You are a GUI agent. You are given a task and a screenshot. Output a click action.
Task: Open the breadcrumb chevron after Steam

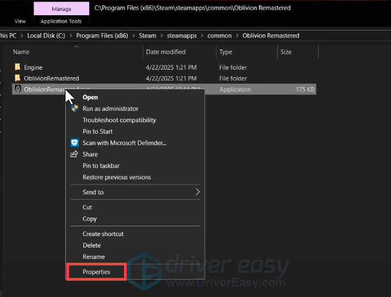160,36
